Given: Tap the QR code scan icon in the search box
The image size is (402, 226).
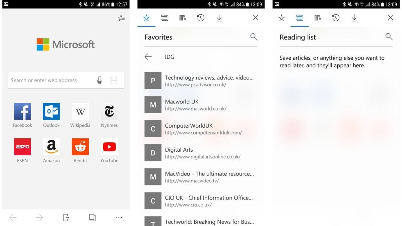Looking at the screenshot, I should [x=114, y=80].
